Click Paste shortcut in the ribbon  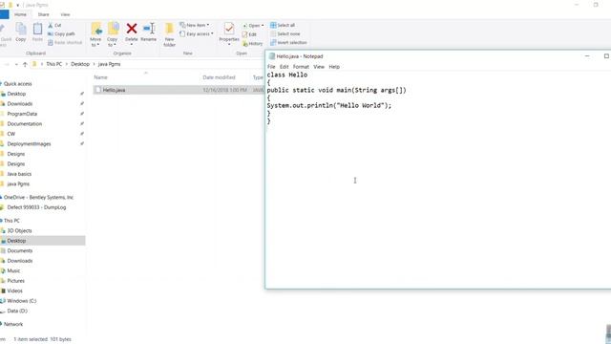point(65,42)
